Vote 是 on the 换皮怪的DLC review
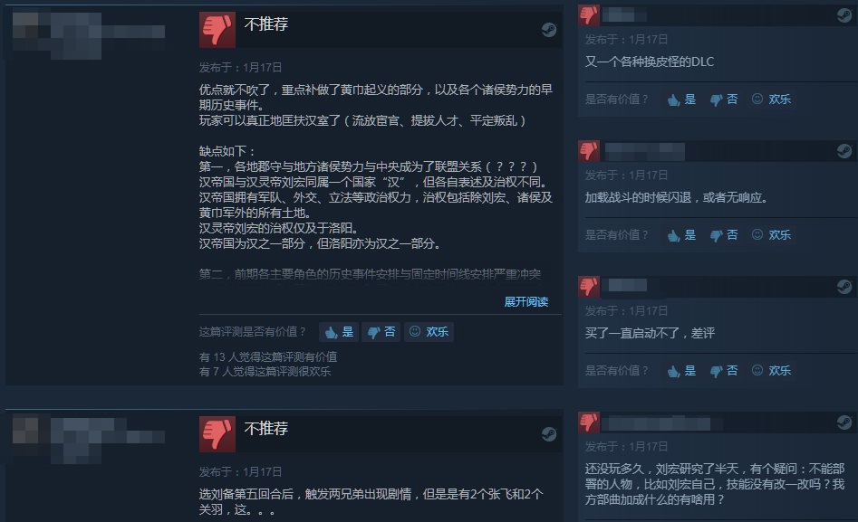This screenshot has height=522, width=858. point(682,100)
